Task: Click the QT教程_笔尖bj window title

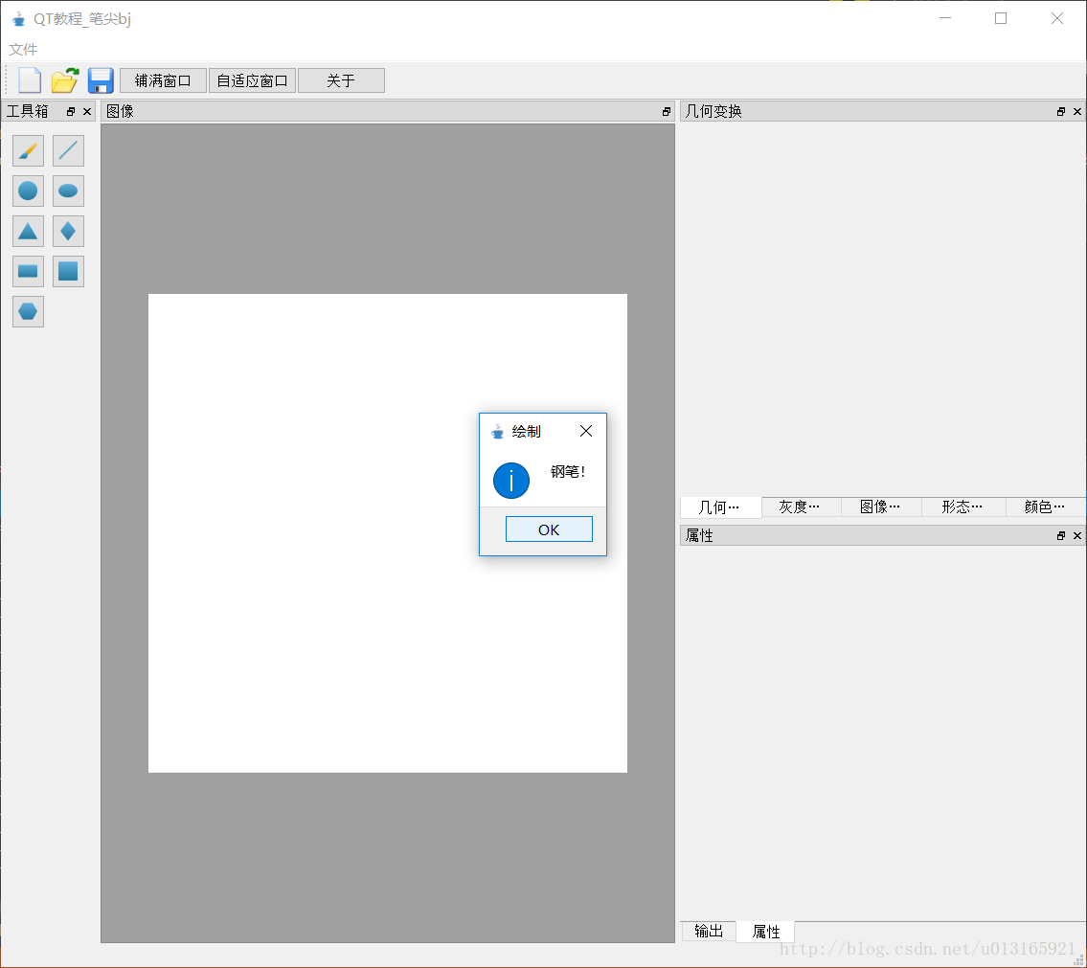Action: [x=82, y=19]
